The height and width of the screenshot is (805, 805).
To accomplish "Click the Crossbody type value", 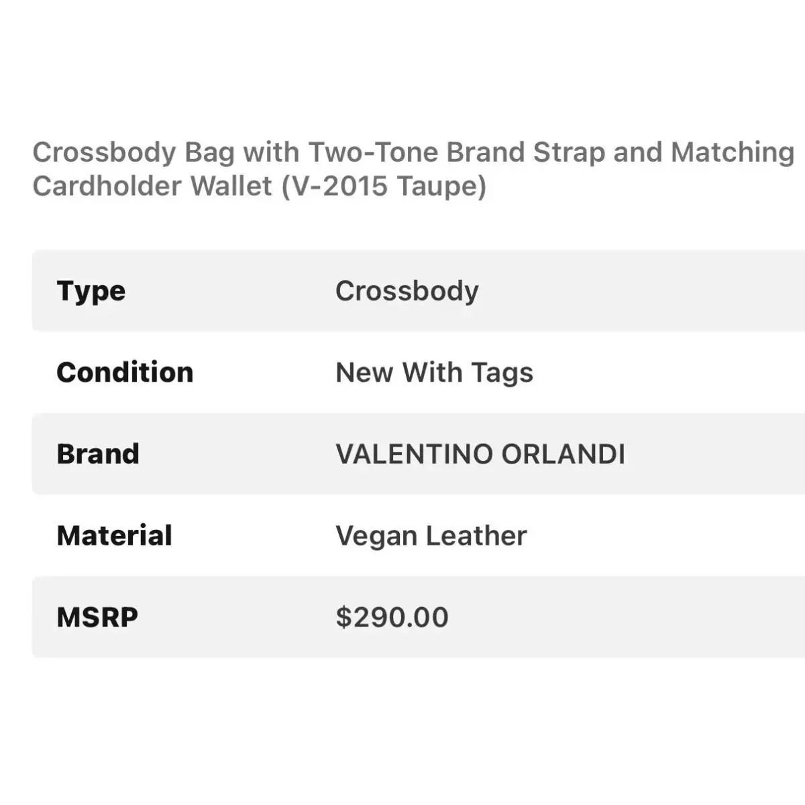I will (407, 292).
